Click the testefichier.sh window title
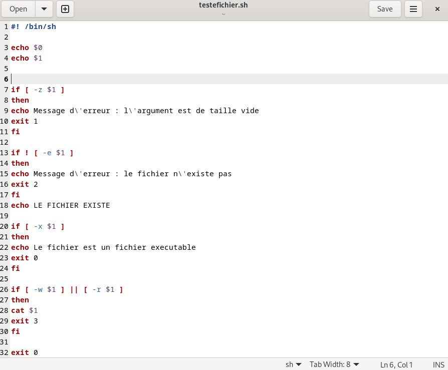The image size is (448, 370). coord(223,6)
